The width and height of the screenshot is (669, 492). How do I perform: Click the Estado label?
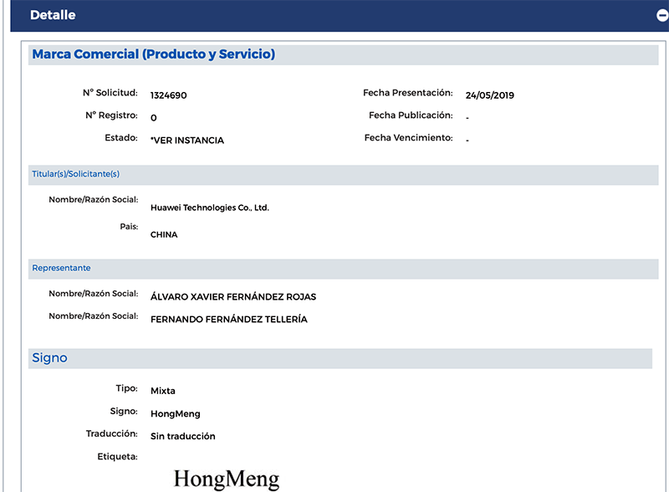pos(121,137)
